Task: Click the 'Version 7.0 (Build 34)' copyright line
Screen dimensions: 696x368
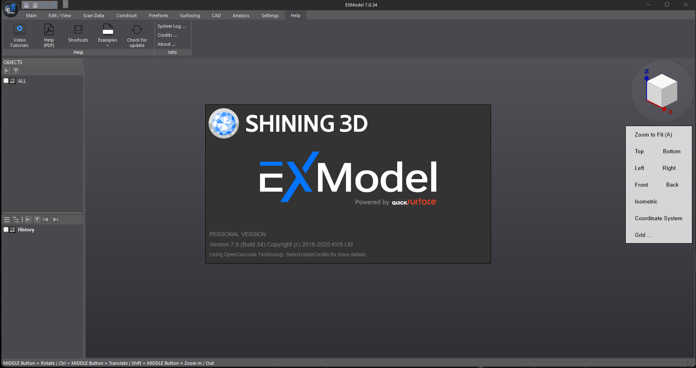Action: (281, 244)
